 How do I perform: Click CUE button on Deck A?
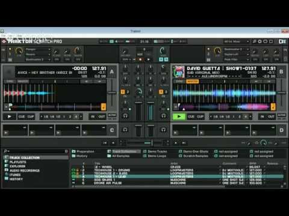pos(22,116)
